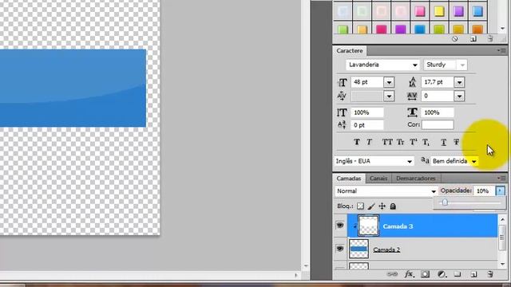Create a new layer in Camadas panel

point(473,274)
